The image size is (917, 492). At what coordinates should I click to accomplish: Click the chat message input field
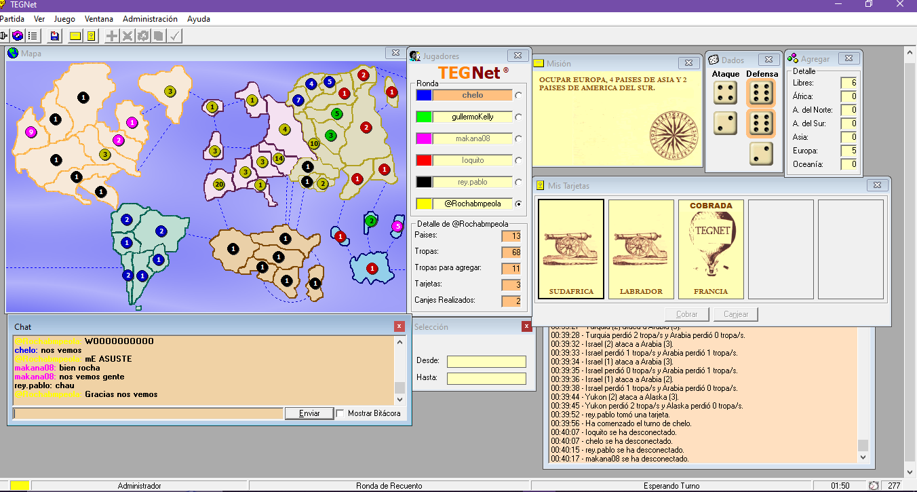tap(148, 413)
